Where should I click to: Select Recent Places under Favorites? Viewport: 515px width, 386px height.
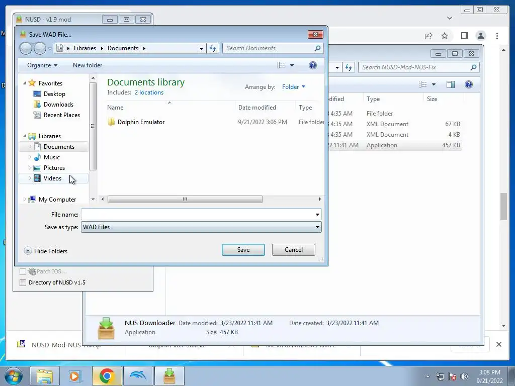pos(62,115)
